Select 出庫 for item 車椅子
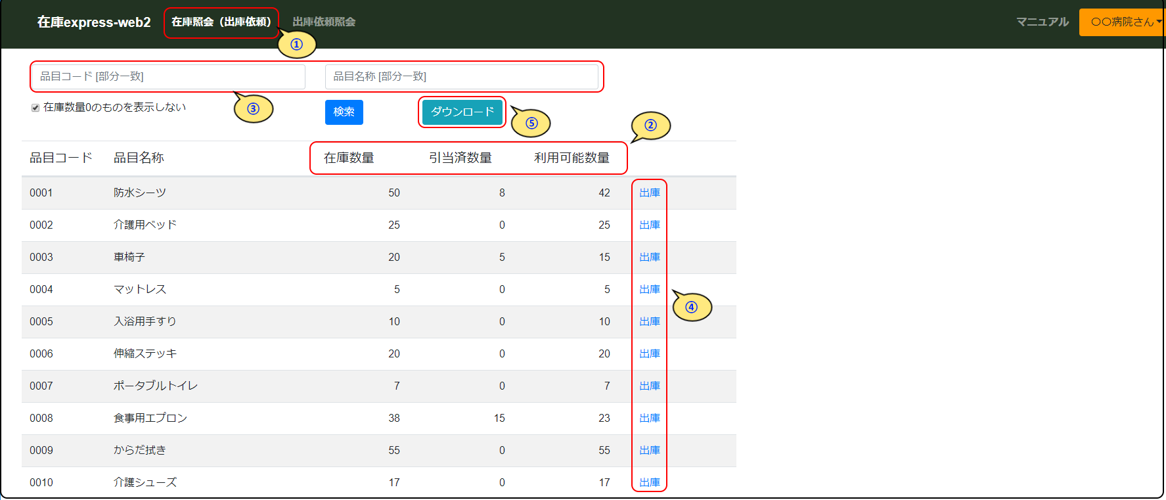The width and height of the screenshot is (1166, 500). pos(649,257)
